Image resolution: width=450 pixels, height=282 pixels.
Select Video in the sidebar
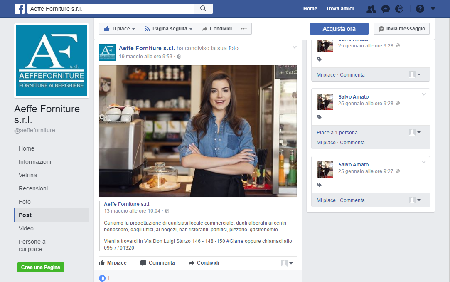click(x=26, y=228)
